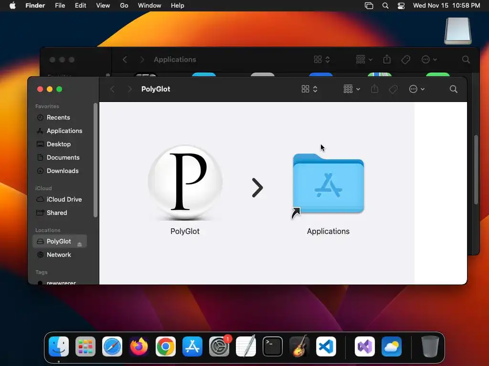
Task: Eject the PolyGlot disk image
Action: (x=80, y=244)
